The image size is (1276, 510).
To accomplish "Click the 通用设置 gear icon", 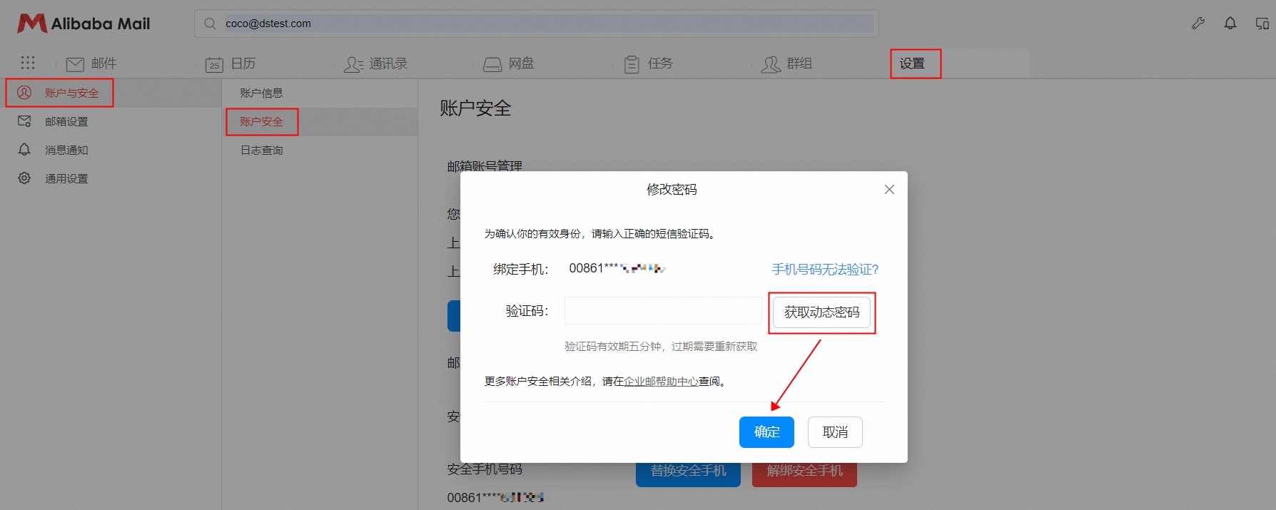I will (24, 178).
